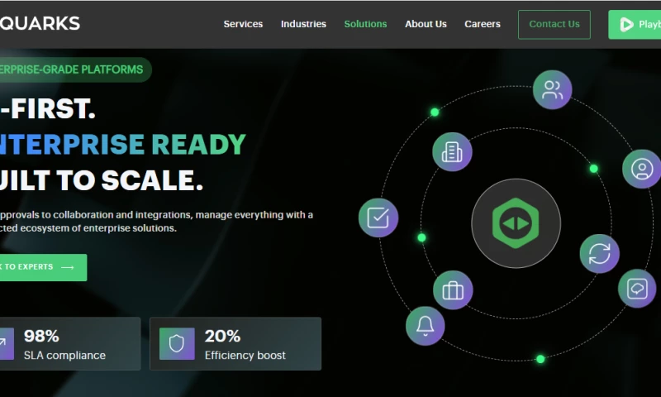Image resolution: width=661 pixels, height=397 pixels.
Task: Click the 'ecosystem of enterprise solutions' text
Action: pyautogui.click(x=98, y=228)
